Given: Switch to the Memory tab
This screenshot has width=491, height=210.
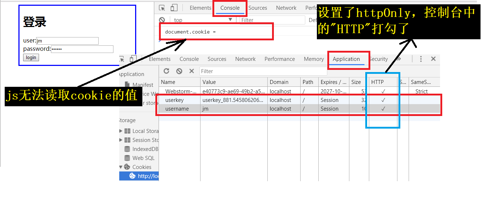Looking at the screenshot, I should point(314,59).
